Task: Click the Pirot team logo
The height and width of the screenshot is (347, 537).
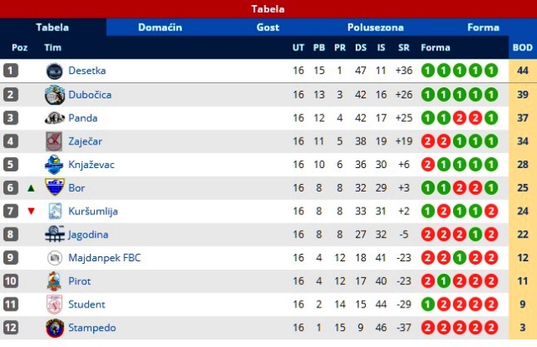Action: pos(55,281)
